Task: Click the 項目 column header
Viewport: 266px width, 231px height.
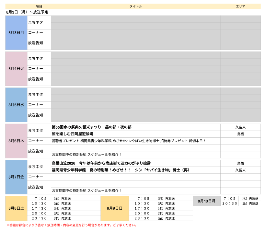Action: (x=39, y=6)
